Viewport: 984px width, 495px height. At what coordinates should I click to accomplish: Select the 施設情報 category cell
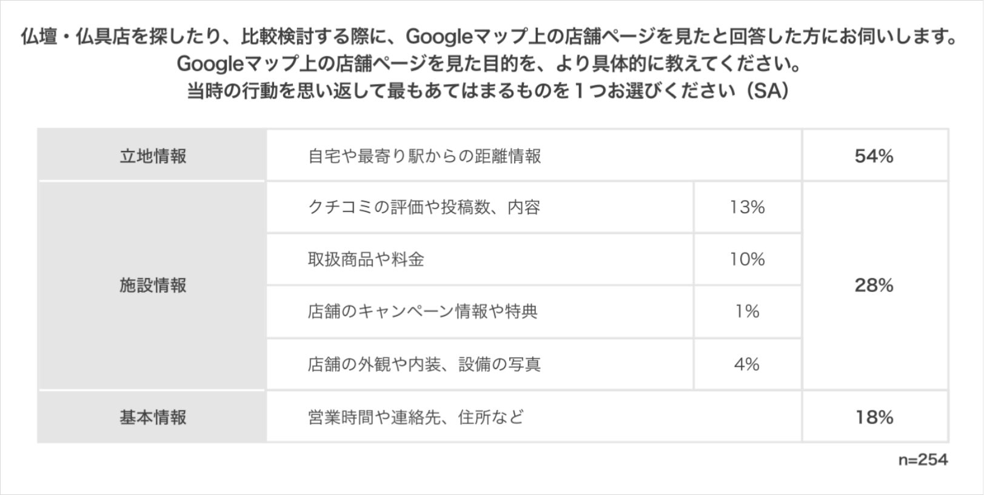click(153, 285)
